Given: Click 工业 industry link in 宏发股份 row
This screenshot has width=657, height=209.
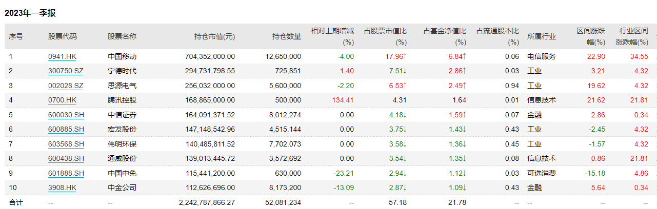Looking at the screenshot, I should (x=534, y=130).
